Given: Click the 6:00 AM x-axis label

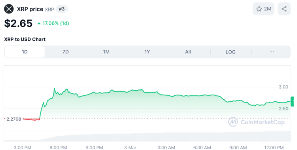Looking at the screenshot, I should pos(202,148).
